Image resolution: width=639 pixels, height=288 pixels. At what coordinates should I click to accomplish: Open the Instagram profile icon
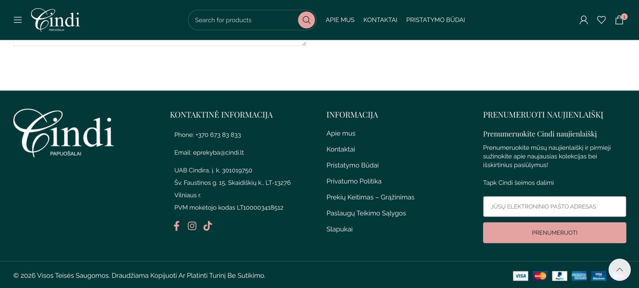click(x=192, y=226)
